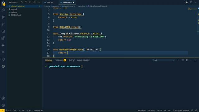Screen dimensions: 199x112
Task: Maximize the terminal panel with chevron
Action: [191, 60]
